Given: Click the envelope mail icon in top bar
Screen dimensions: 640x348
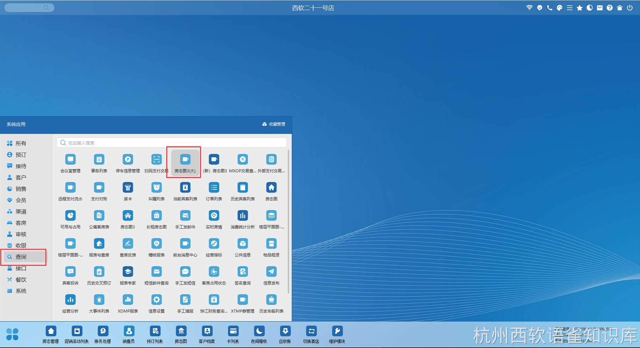Looking at the screenshot, I should [x=599, y=8].
